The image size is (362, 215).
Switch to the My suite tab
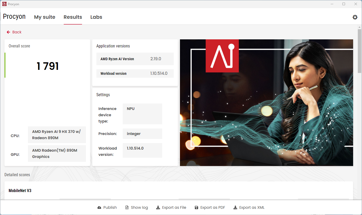pyautogui.click(x=45, y=17)
